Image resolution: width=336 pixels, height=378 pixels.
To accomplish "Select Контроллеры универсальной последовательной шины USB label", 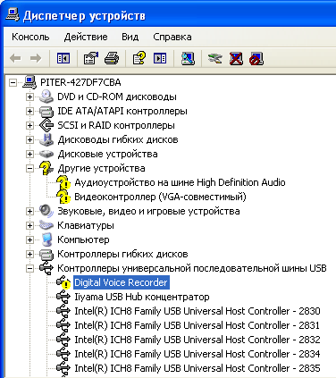I will [x=192, y=268].
